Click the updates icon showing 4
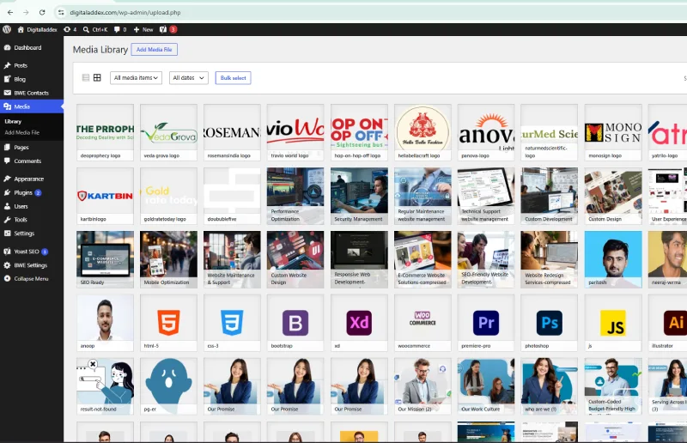The height and width of the screenshot is (443, 687). [x=70, y=29]
